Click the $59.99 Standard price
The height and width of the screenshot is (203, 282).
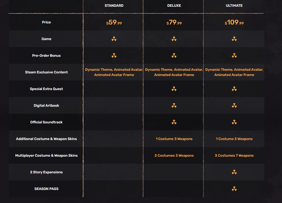114,22
